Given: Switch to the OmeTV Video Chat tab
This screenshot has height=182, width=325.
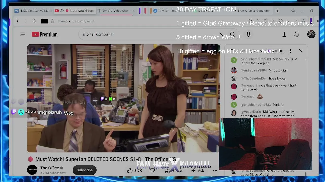Looking at the screenshot, I should tap(116, 11).
